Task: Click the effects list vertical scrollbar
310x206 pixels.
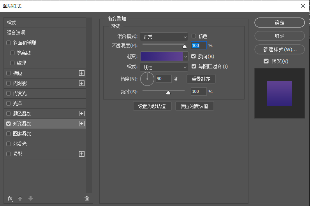Action: [x=89, y=105]
